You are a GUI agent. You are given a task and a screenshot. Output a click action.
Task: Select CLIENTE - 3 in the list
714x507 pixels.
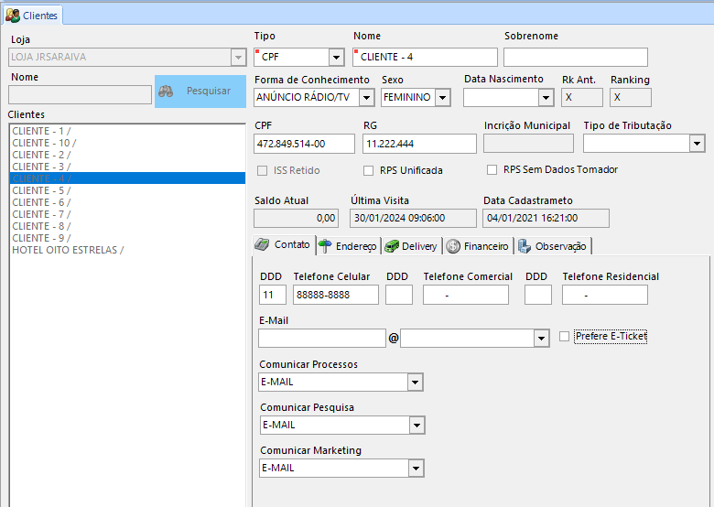coord(127,167)
